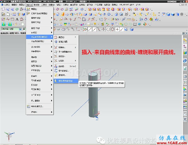Click the Fit view icon
Viewport: 188px width, 145px height.
[x=163, y=14]
